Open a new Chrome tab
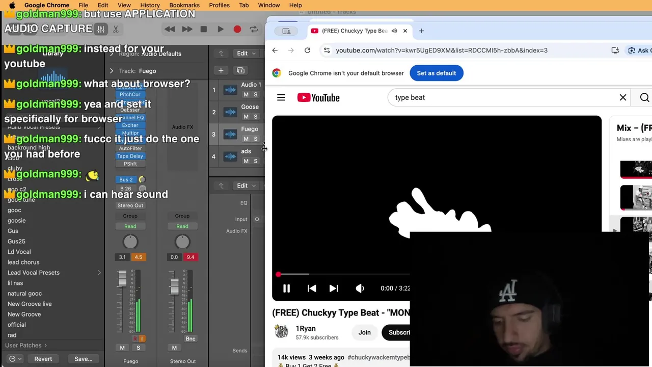The image size is (652, 367). (x=421, y=31)
